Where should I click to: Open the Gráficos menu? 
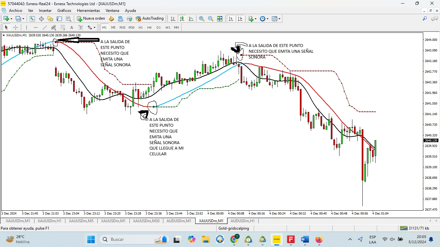point(64,11)
